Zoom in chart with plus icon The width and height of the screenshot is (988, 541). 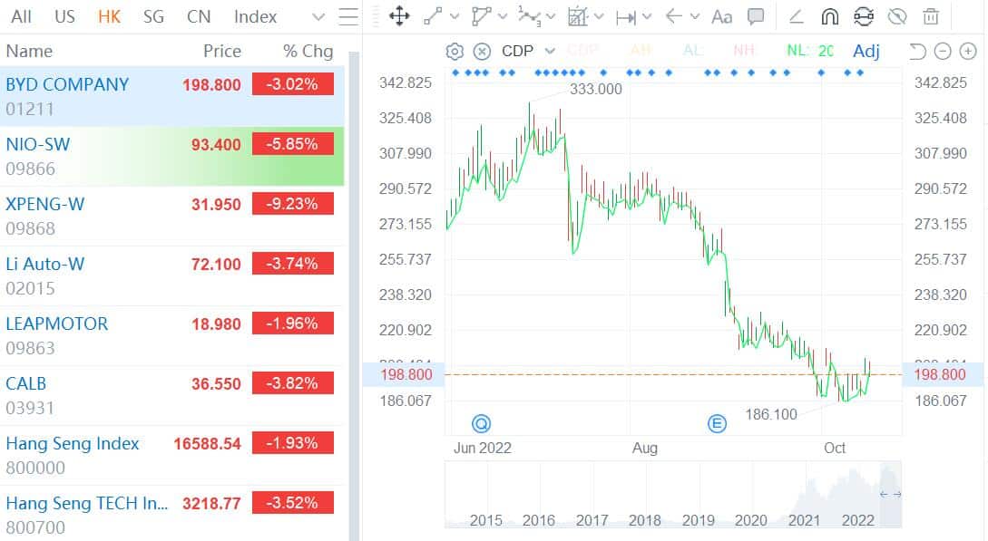point(967,52)
